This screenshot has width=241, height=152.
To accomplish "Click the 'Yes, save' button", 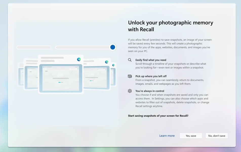I will click(191, 136).
